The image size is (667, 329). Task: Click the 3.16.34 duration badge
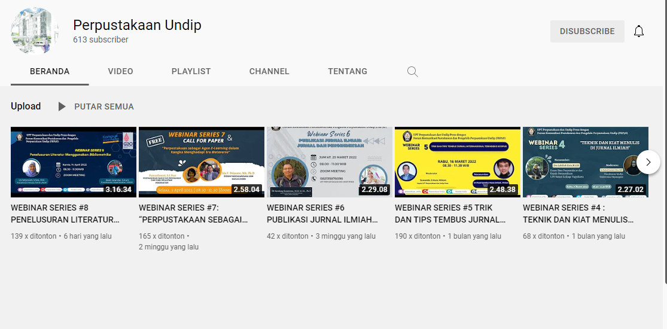pos(118,190)
